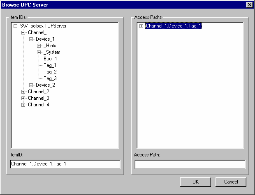The image size is (255, 195).
Task: Expand the Channel_2 node
Action: 23,92
